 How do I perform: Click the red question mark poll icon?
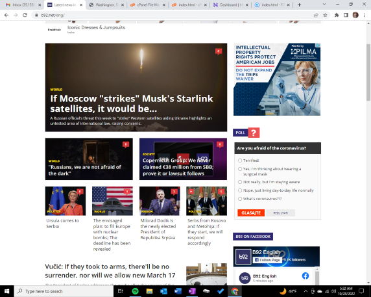pyautogui.click(x=254, y=133)
